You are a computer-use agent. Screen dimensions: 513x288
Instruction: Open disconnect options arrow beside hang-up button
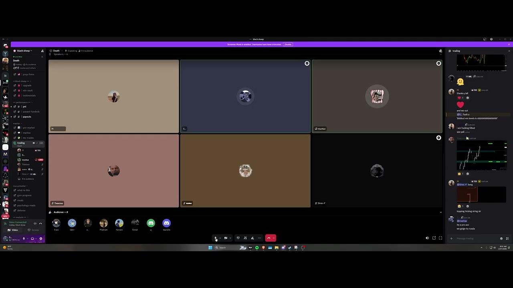click(274, 238)
